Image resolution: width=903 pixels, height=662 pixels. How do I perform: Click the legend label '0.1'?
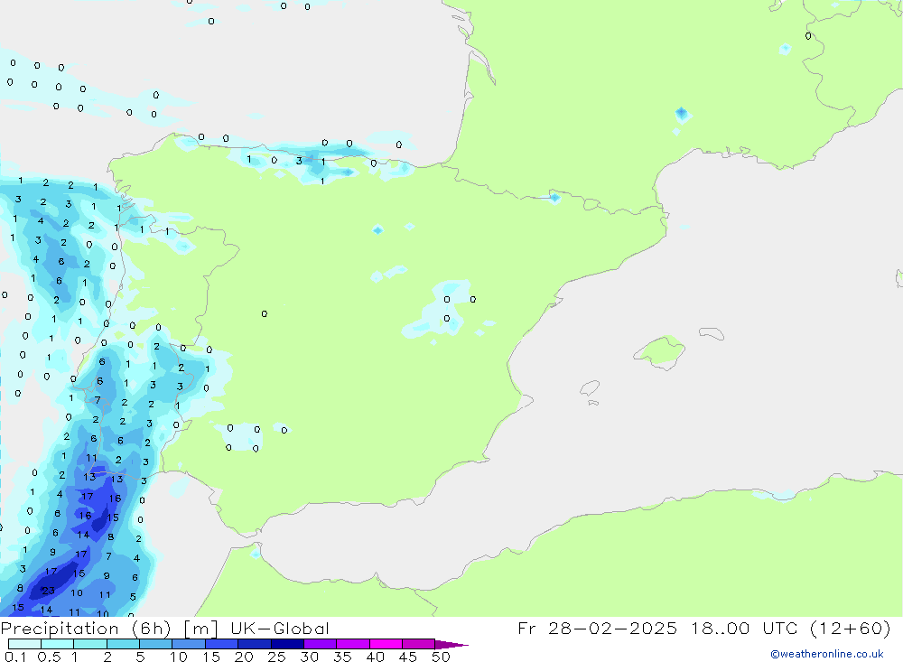click(15, 657)
